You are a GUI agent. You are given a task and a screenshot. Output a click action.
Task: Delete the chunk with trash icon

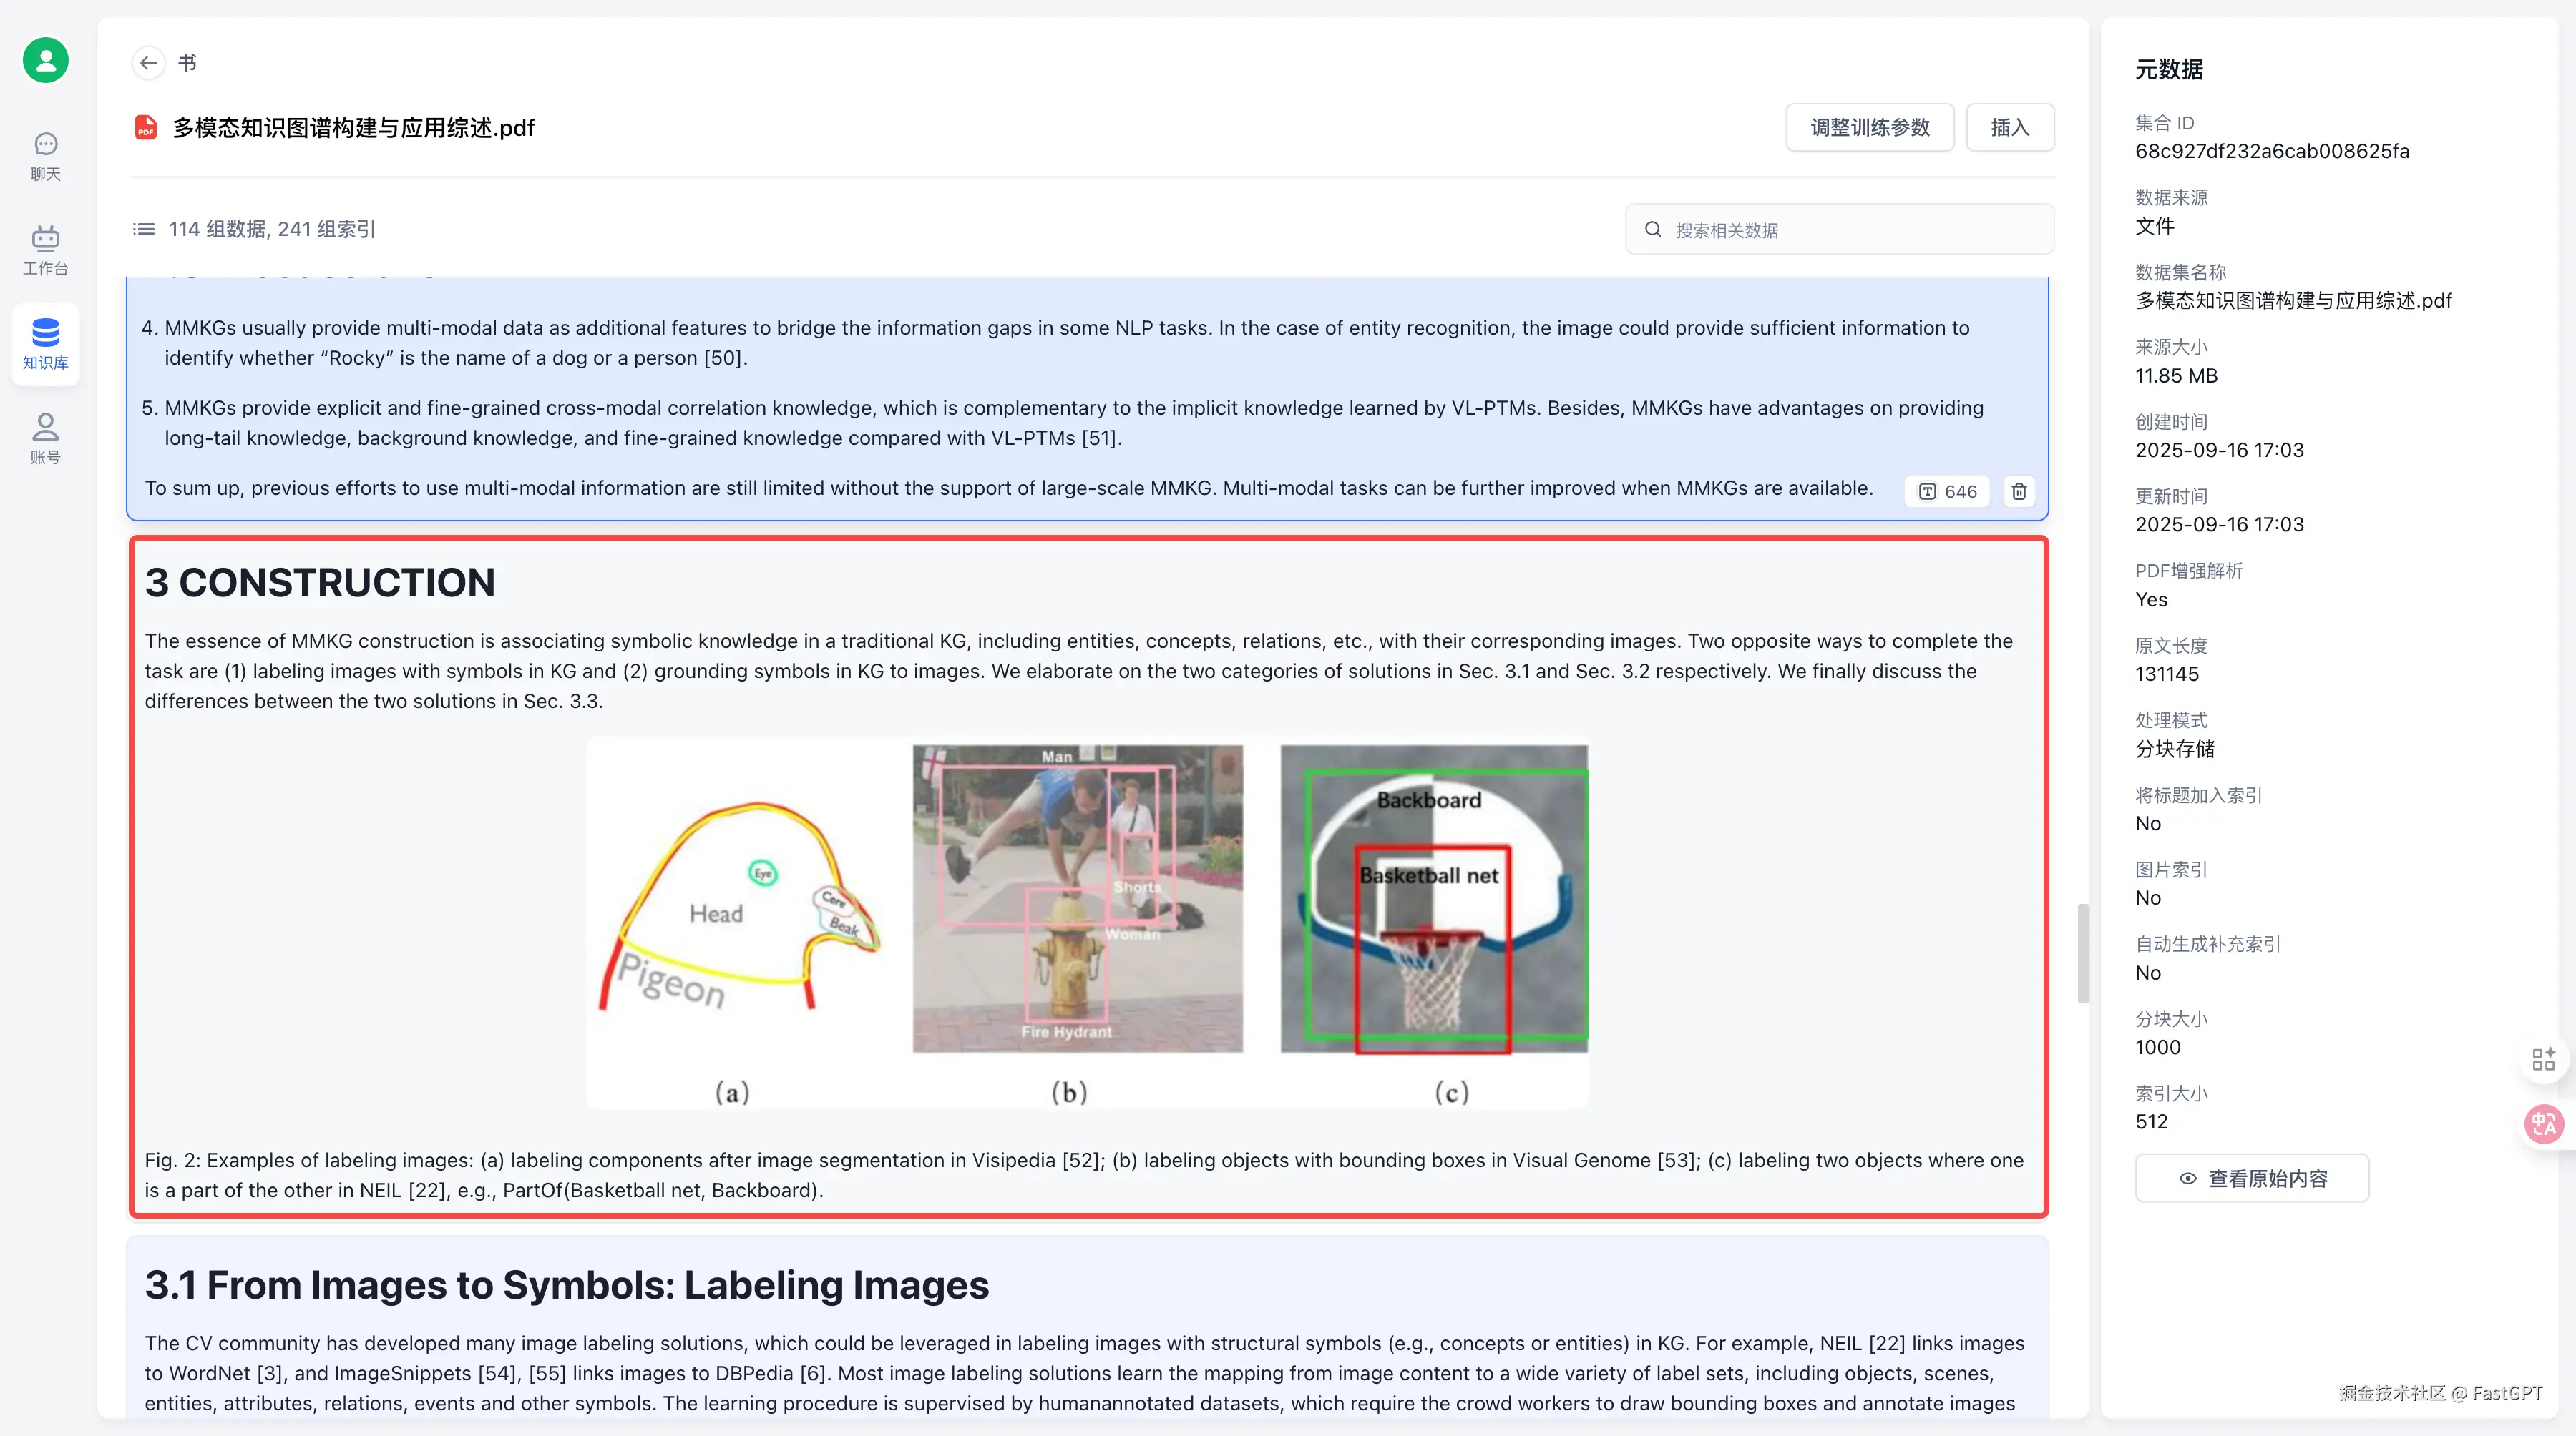[x=2019, y=491]
